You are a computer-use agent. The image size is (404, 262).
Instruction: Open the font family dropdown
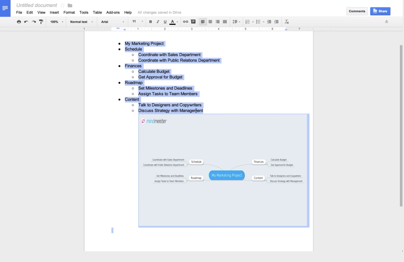[x=112, y=22]
